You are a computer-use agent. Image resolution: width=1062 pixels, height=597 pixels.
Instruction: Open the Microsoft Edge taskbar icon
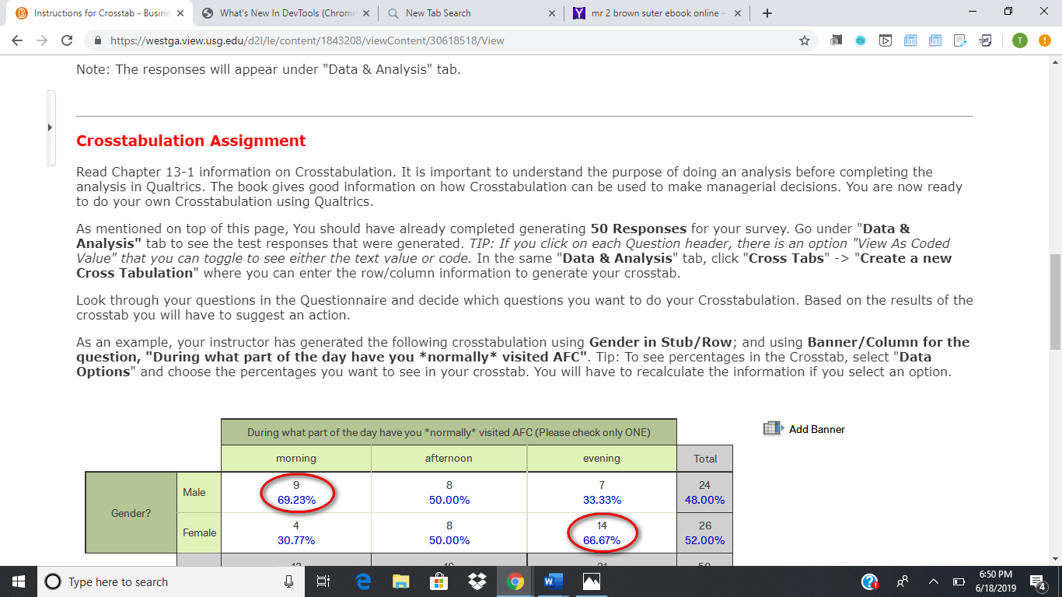[x=362, y=581]
